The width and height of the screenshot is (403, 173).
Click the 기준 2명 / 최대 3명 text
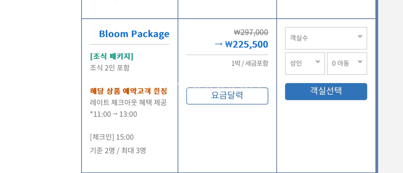[x=118, y=151]
